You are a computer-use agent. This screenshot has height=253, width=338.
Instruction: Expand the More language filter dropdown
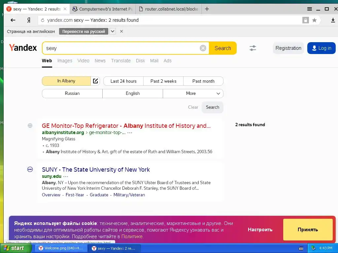(x=193, y=93)
